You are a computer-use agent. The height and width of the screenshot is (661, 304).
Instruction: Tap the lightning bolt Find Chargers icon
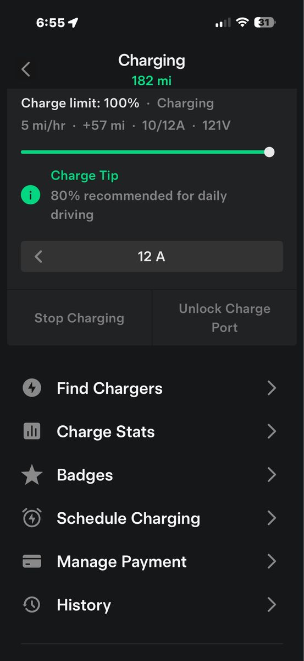tap(32, 388)
